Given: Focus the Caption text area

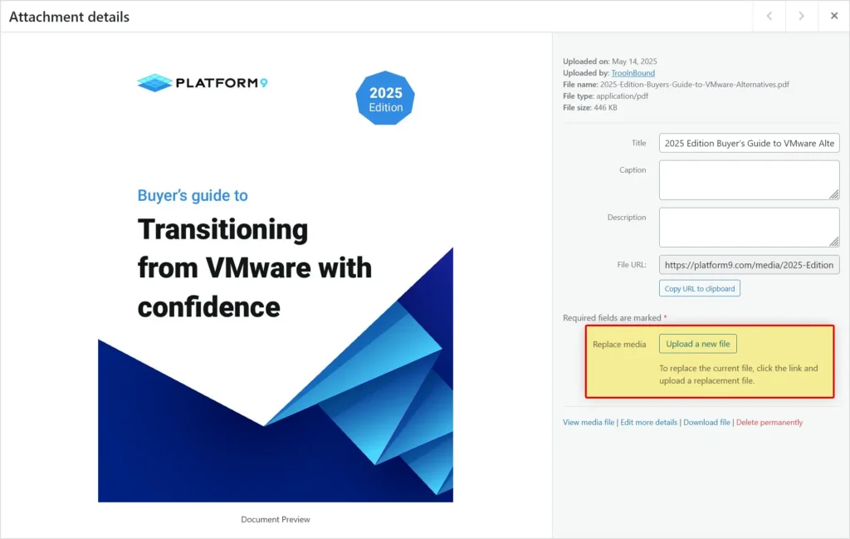Looking at the screenshot, I should pos(750,180).
